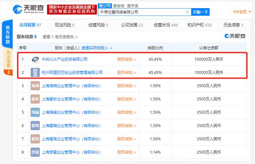View the 1 条历史股东 link
Screen dimensions: 255x164
click(x=60, y=37)
